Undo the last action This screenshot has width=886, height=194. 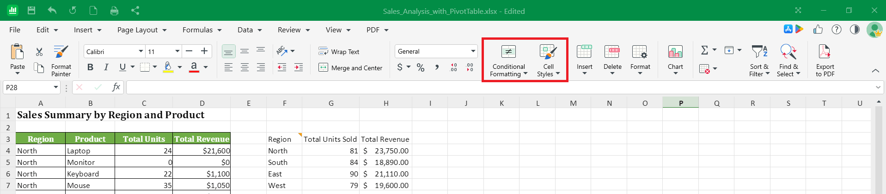[x=52, y=10]
